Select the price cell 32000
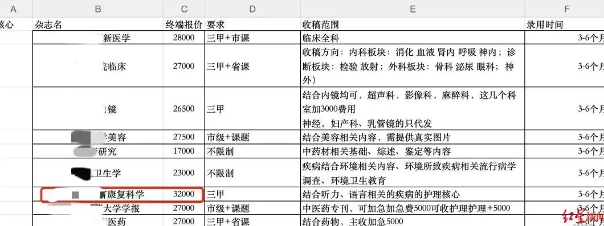The image size is (604, 226). click(x=183, y=195)
